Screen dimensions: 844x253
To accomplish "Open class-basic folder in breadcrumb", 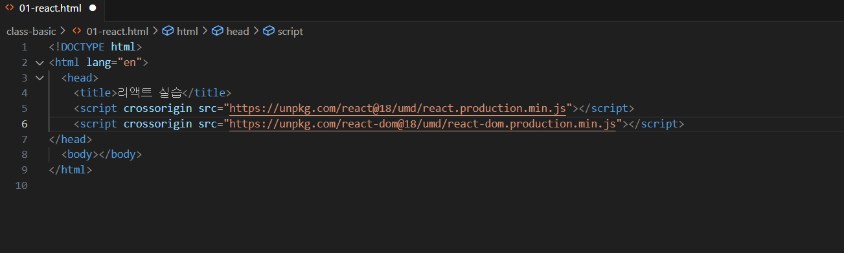I will (x=31, y=31).
